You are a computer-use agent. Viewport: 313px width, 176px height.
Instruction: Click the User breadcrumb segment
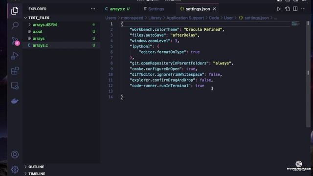(228, 18)
